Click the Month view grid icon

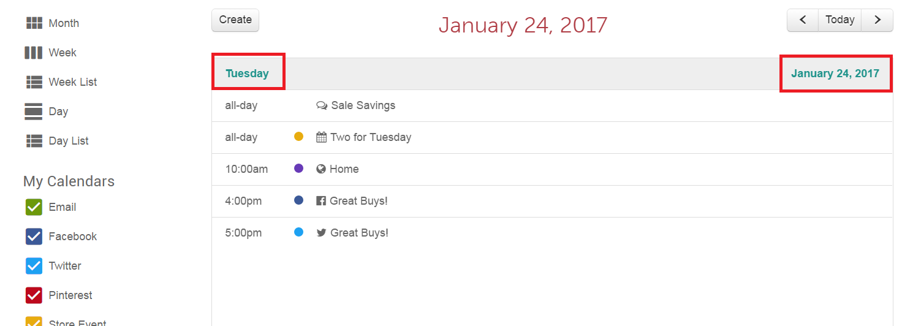[x=34, y=23]
